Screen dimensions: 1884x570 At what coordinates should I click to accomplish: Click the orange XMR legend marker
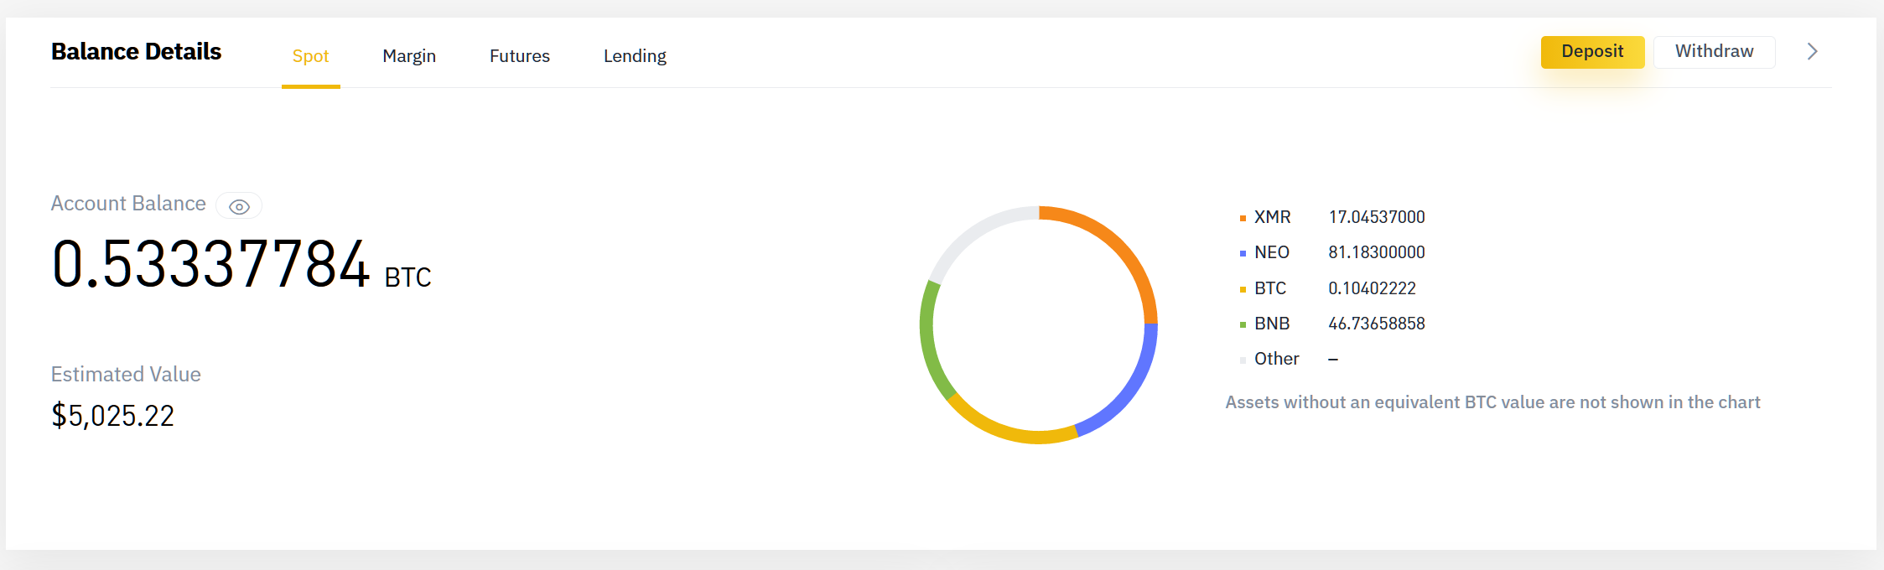(1243, 218)
